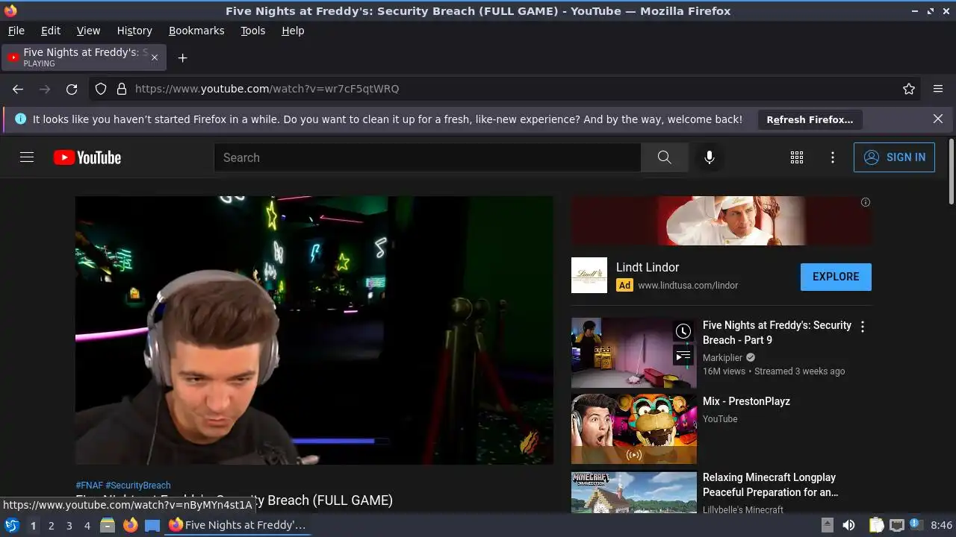Select the Five Nights at Freddy's browser tab
This screenshot has height=537, width=956.
84,57
